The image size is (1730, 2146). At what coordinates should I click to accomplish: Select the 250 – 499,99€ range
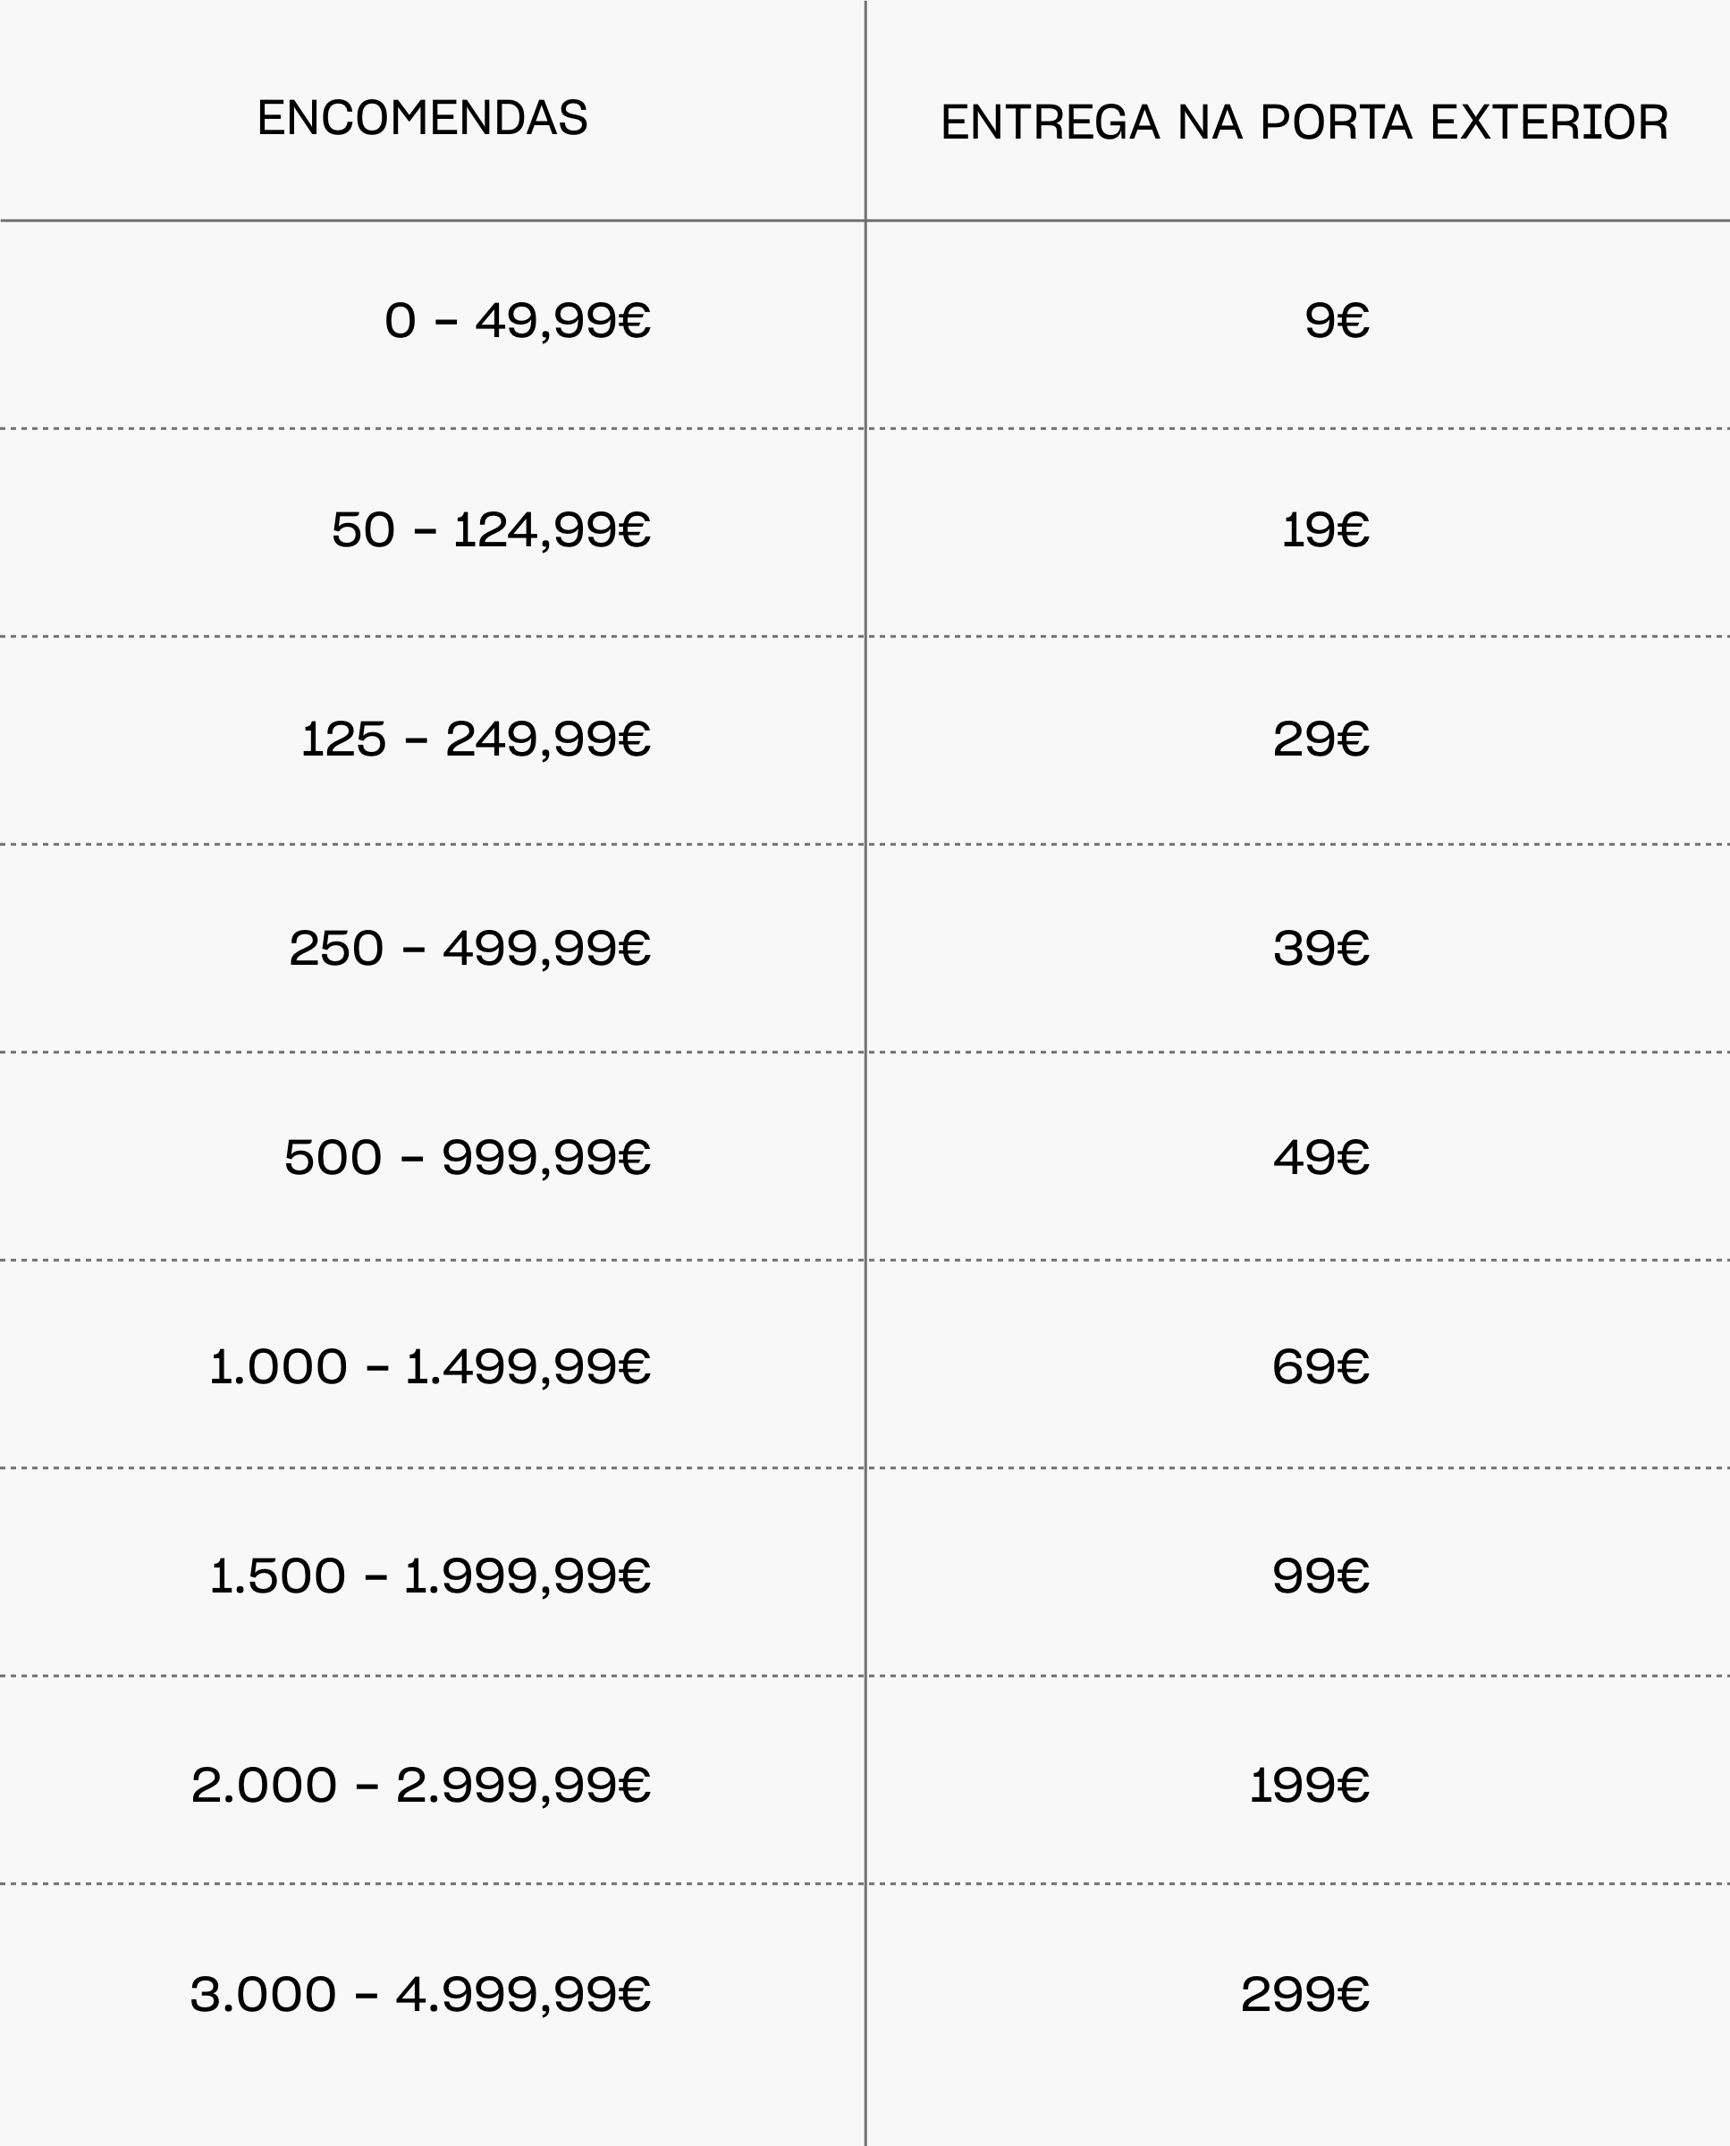[x=470, y=948]
